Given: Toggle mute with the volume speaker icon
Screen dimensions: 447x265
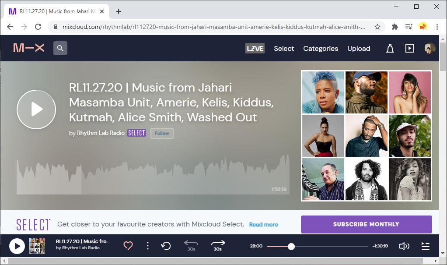Looking at the screenshot, I should coord(404,246).
